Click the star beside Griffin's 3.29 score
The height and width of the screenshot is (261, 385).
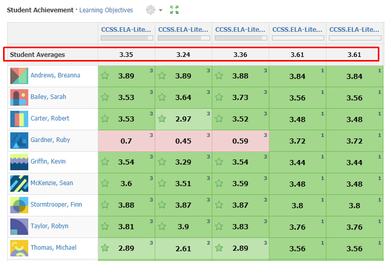click(162, 162)
